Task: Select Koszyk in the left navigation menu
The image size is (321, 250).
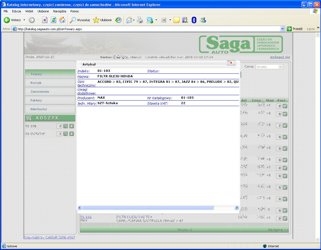Action: coord(50,83)
